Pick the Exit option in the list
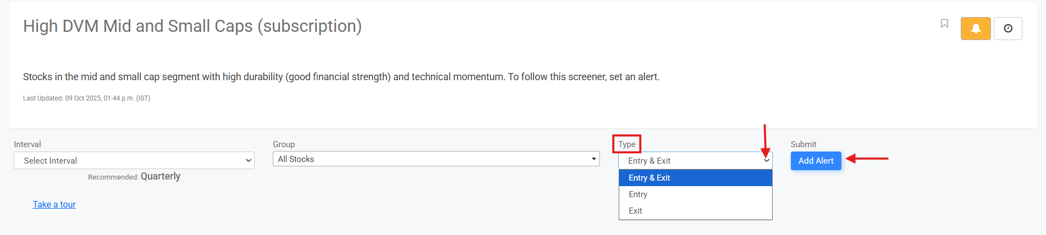The width and height of the screenshot is (1046, 235). coord(635,211)
